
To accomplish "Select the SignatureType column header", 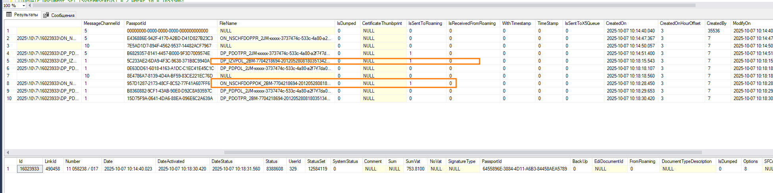I will (x=463, y=161).
